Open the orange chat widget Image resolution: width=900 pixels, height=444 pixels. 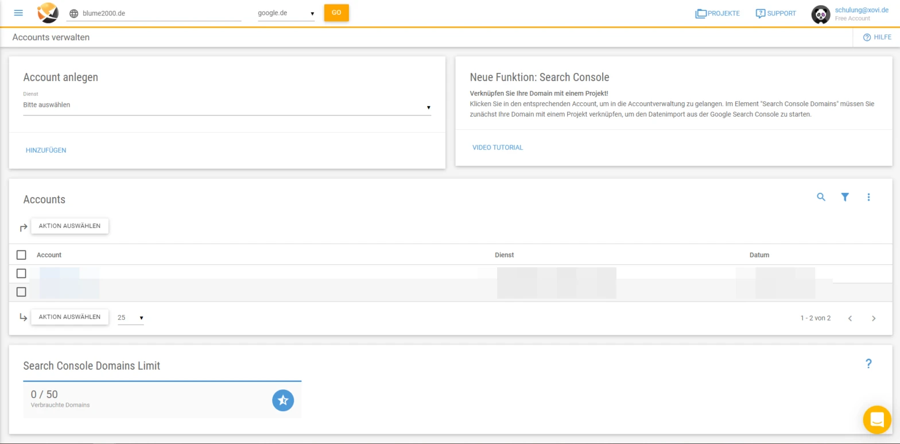pyautogui.click(x=877, y=420)
